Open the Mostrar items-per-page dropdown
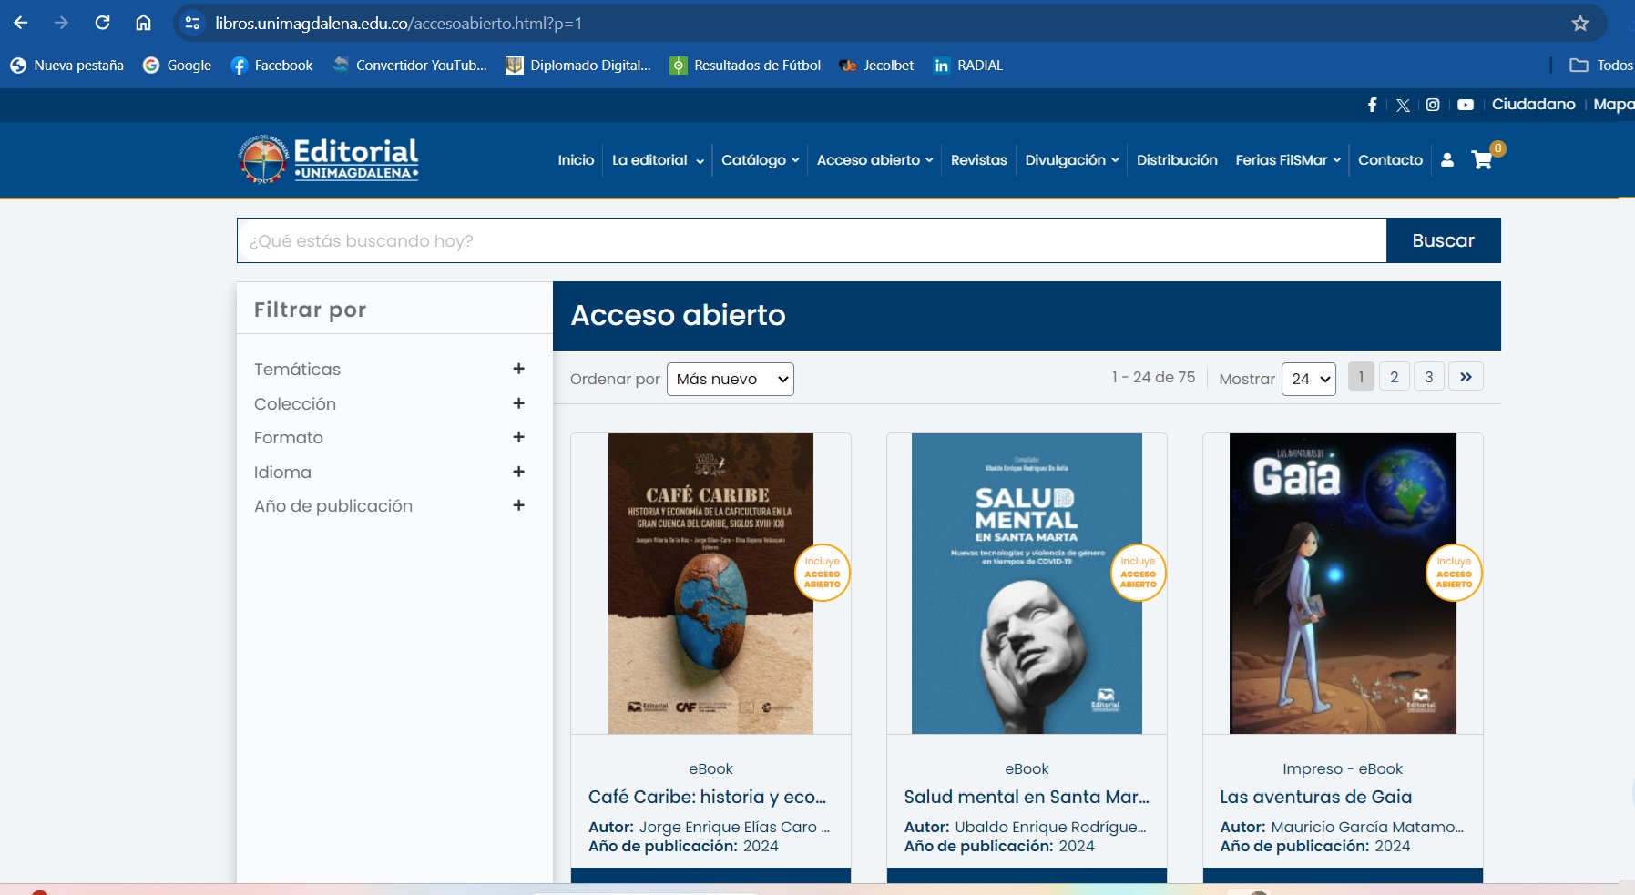Image resolution: width=1635 pixels, height=895 pixels. coord(1308,380)
